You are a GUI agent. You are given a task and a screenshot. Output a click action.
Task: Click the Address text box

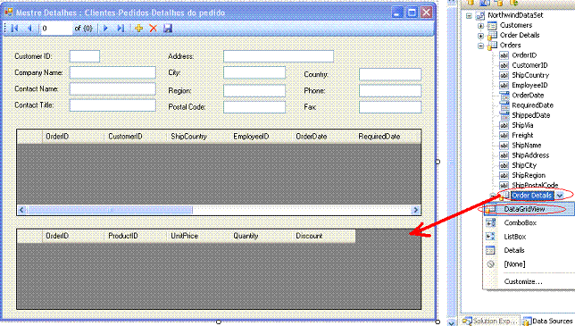pos(279,56)
